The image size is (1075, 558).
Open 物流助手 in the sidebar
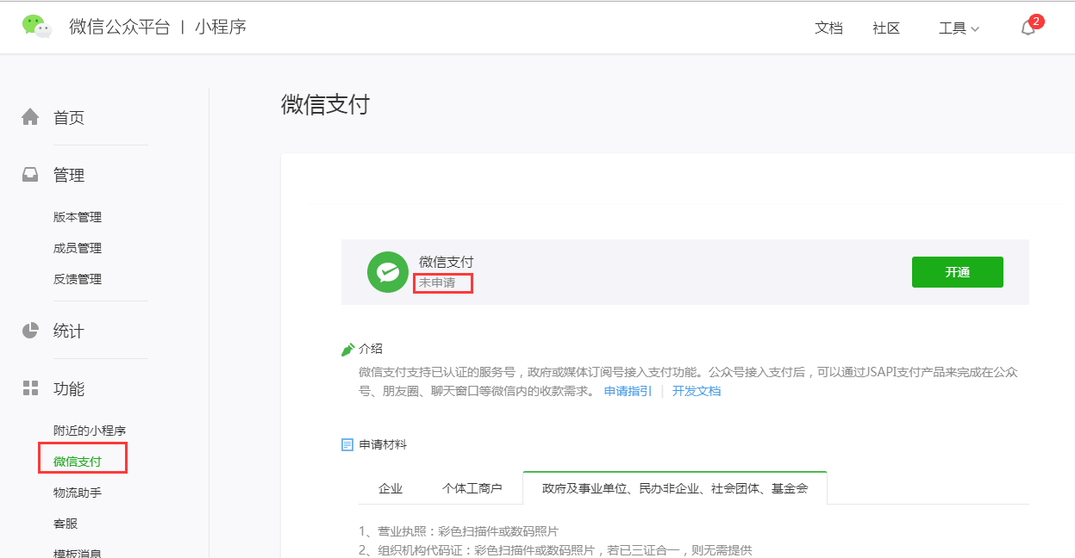point(78,493)
